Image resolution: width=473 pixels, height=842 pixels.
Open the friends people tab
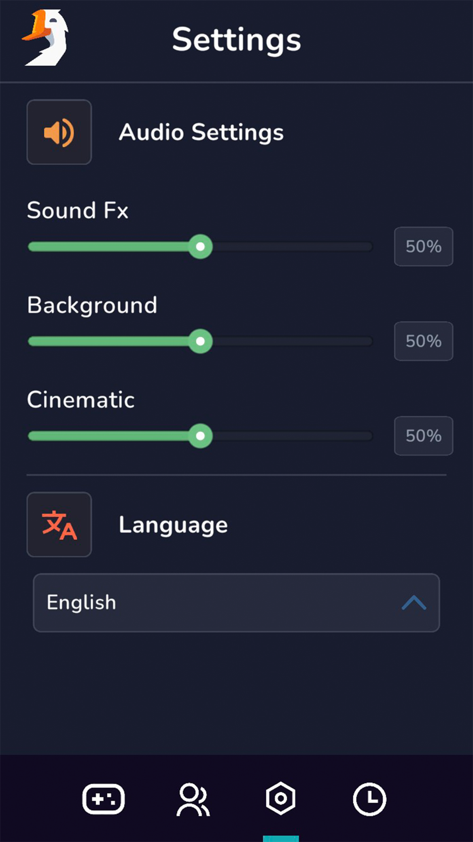tap(193, 799)
